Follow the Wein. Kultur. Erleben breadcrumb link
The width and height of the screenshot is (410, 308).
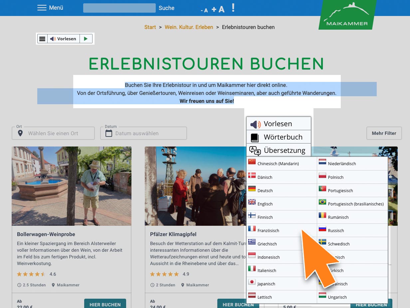click(x=189, y=27)
